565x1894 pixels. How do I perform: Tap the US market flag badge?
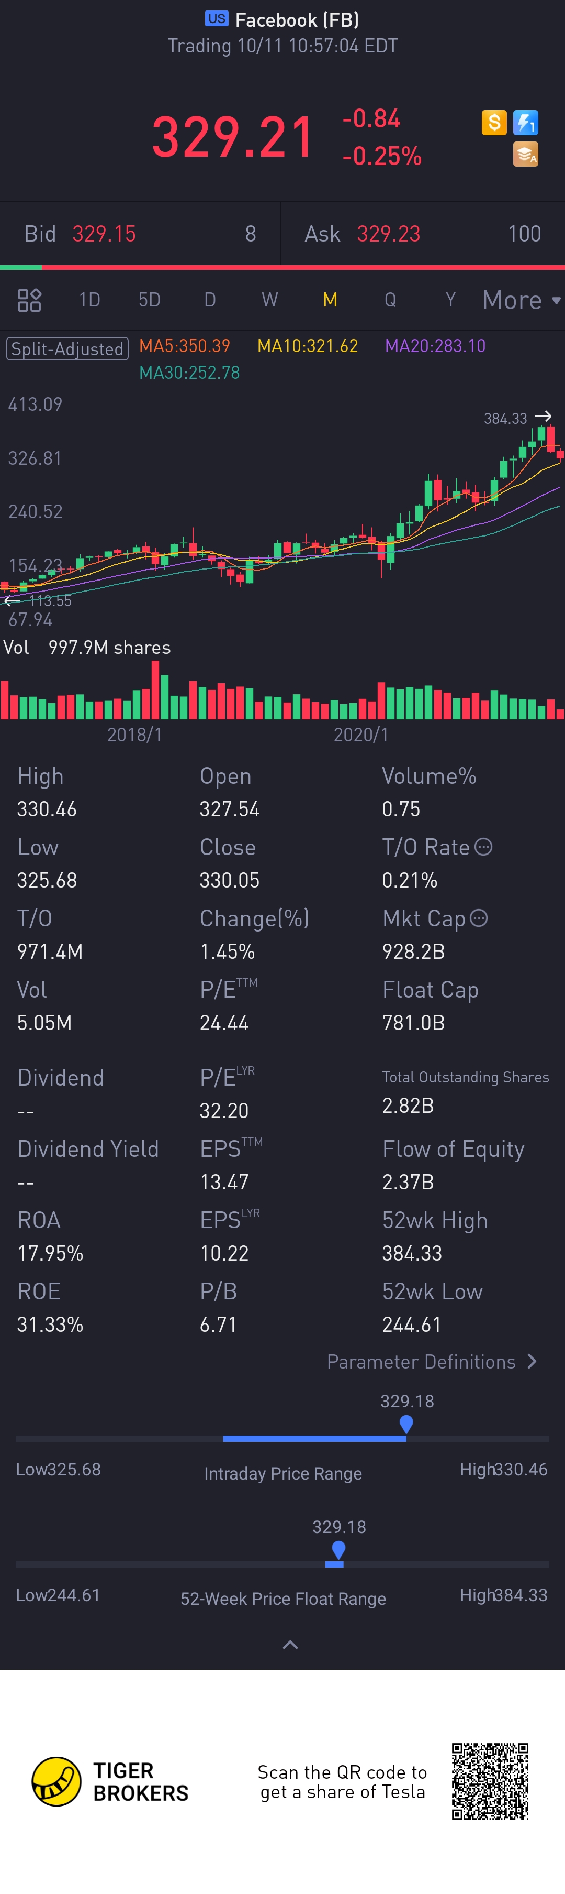pos(217,19)
